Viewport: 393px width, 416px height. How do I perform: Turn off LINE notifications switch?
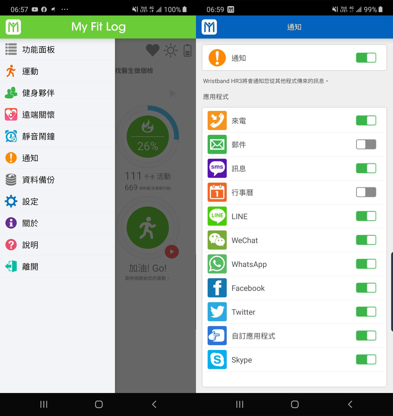click(366, 216)
